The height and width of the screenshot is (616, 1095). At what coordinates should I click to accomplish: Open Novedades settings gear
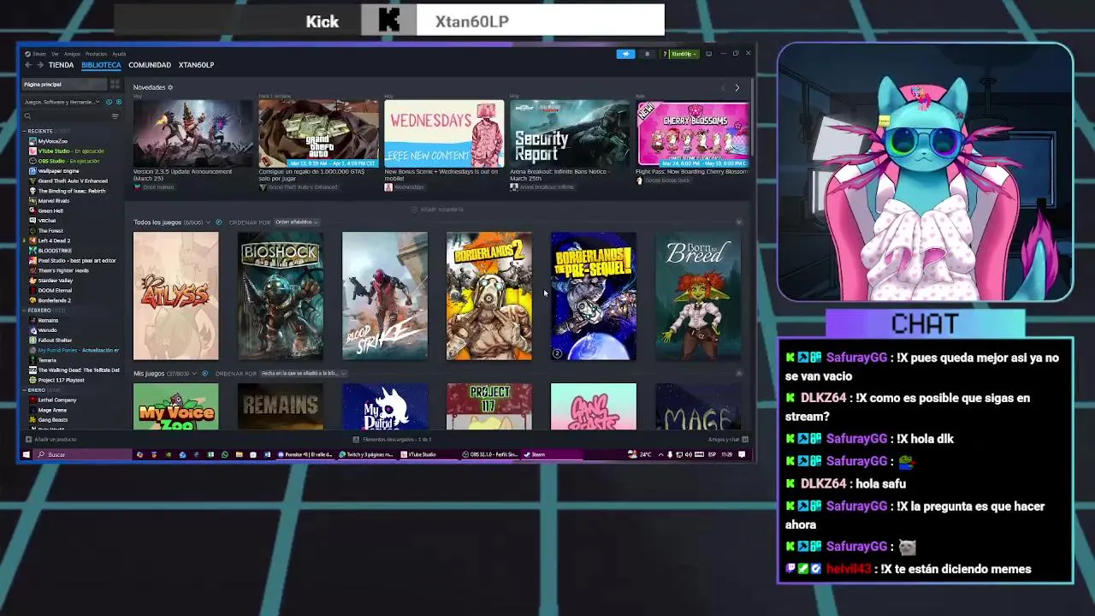click(x=170, y=87)
